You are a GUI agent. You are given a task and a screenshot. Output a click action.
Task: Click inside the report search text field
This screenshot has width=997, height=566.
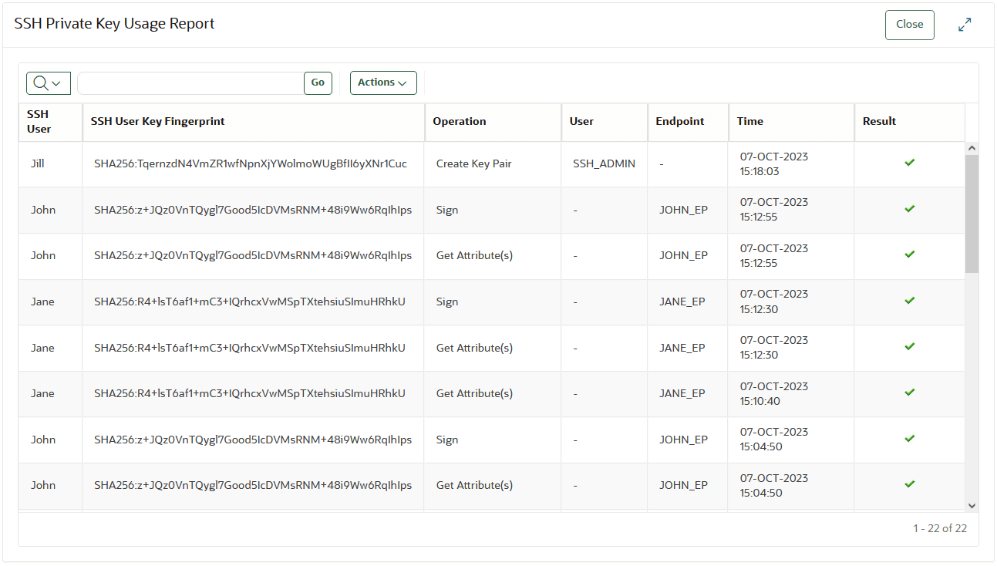point(189,83)
